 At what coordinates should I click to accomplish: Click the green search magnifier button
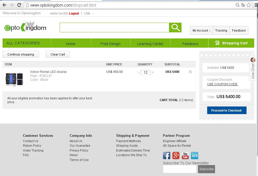(x=175, y=28)
